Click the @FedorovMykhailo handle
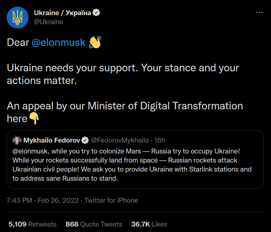Viewport: 271px width, 232px height. 120,140
